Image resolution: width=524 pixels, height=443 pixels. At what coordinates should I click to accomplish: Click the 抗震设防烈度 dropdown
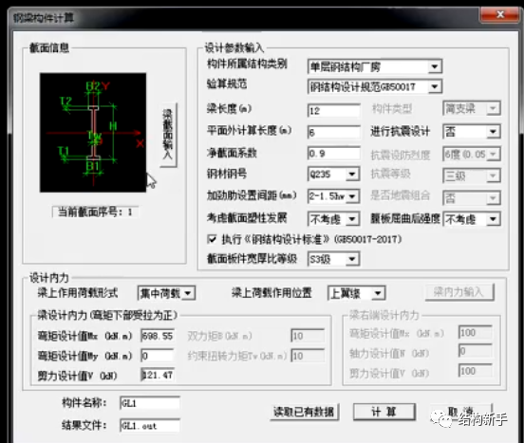(472, 154)
